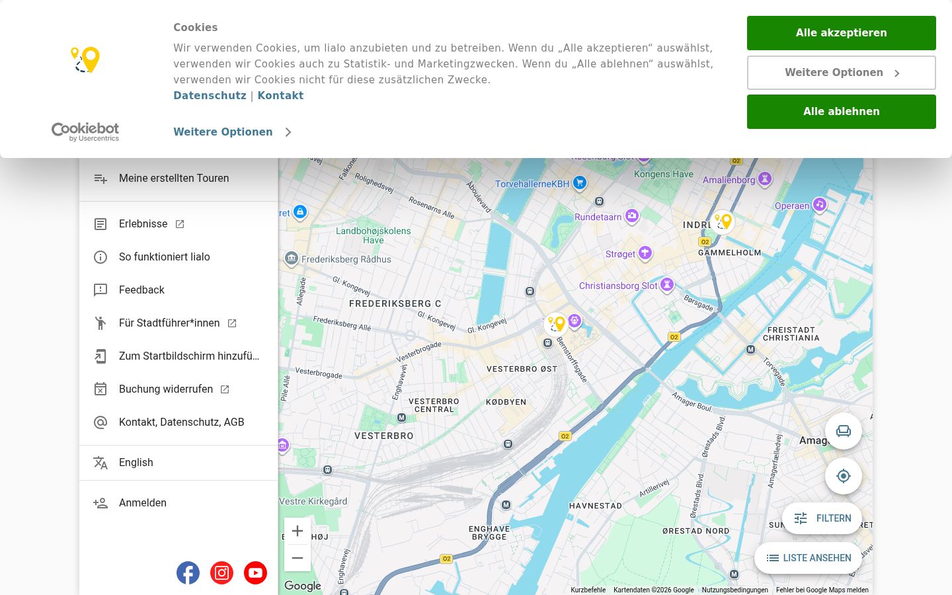The height and width of the screenshot is (595, 952).
Task: Switch to LISTE ANSEHEN view
Action: click(x=808, y=558)
